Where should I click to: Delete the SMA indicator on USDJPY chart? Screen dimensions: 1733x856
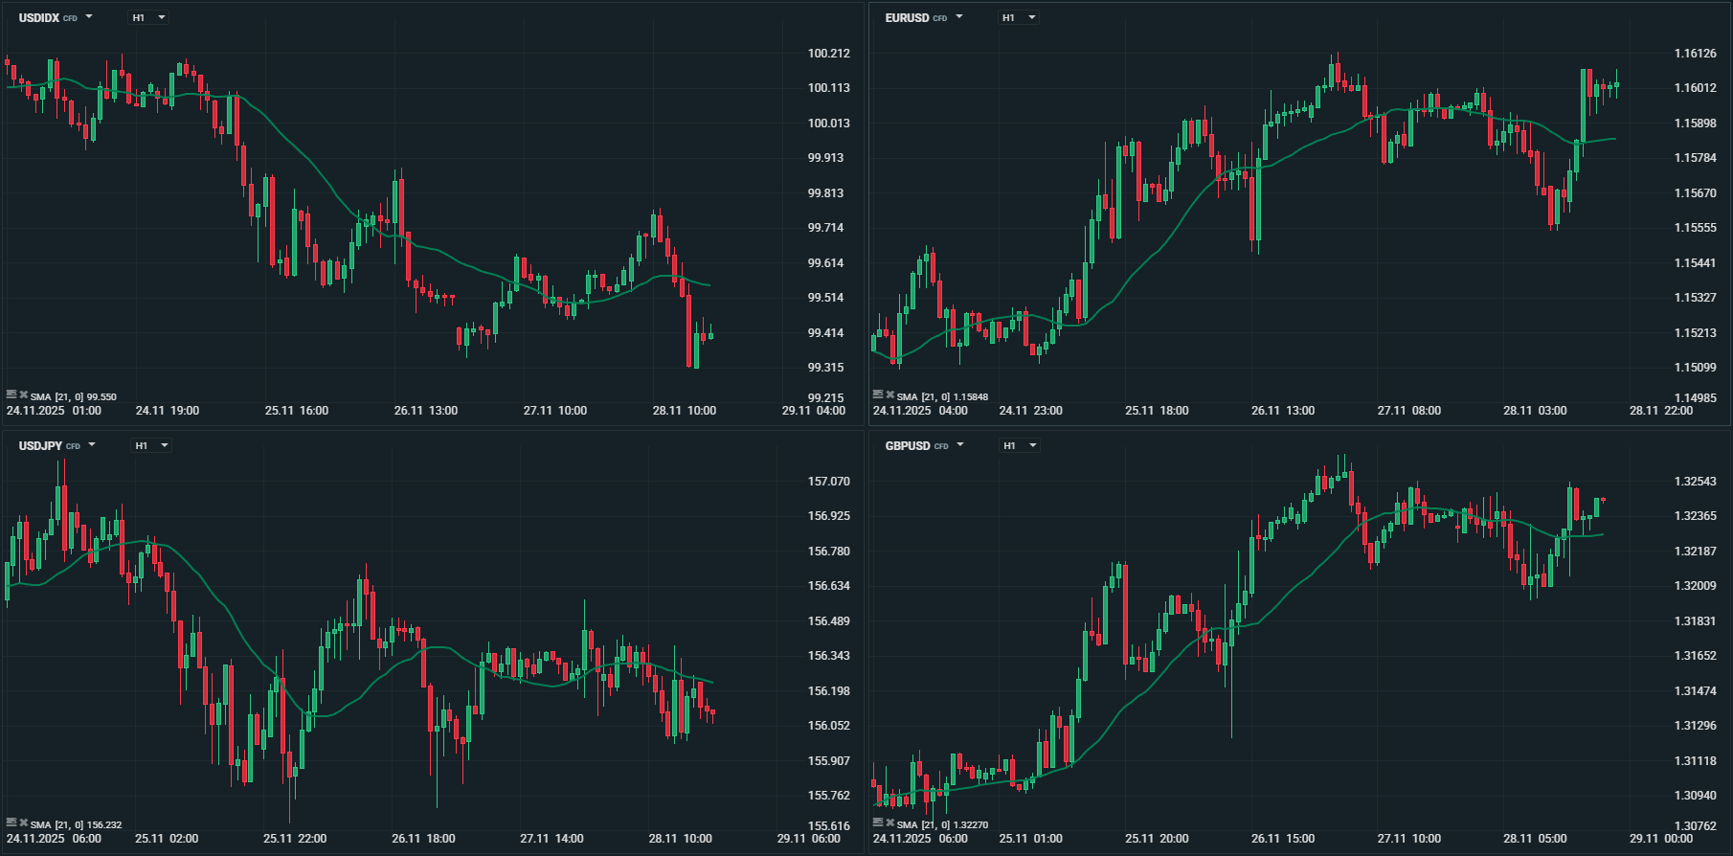click(23, 822)
